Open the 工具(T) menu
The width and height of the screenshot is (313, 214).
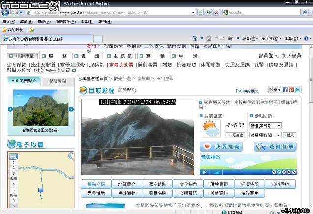(x=87, y=21)
